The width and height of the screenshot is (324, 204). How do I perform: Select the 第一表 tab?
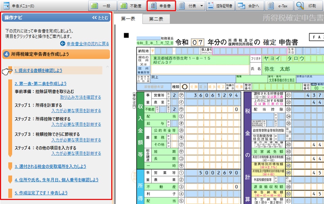pos(128,19)
